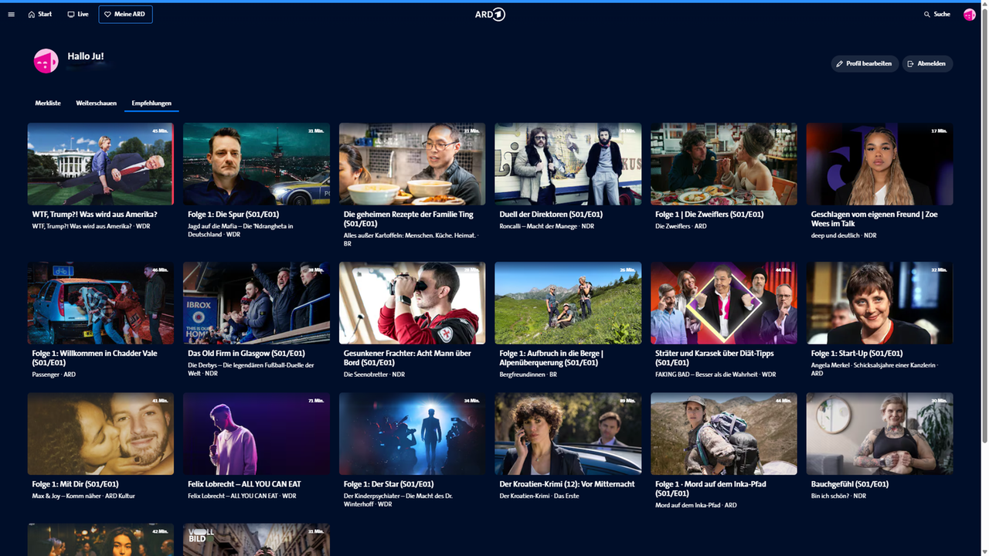Image resolution: width=989 pixels, height=556 pixels.
Task: Click Profil bearbeiten button
Action: click(865, 63)
